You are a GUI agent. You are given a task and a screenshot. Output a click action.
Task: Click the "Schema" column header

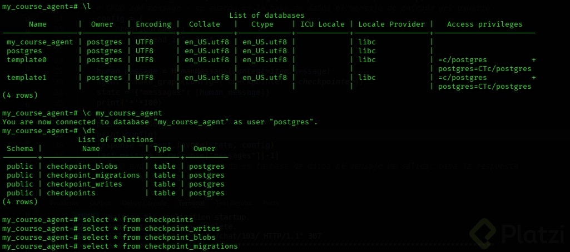20,149
